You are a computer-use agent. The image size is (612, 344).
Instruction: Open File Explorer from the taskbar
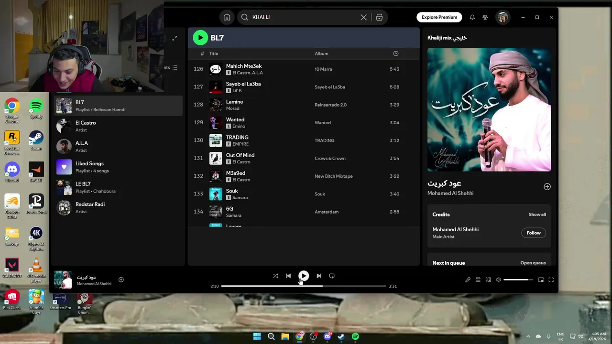(x=285, y=336)
